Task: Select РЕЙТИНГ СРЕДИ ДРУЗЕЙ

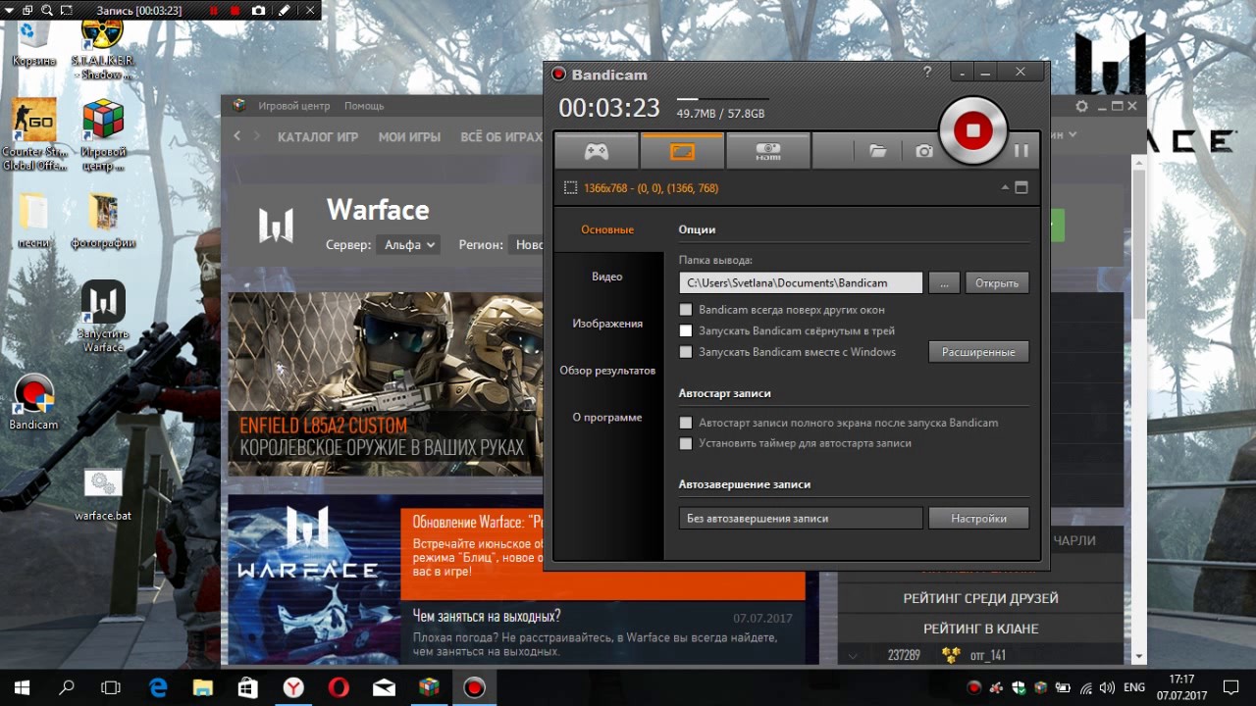Action: pyautogui.click(x=981, y=598)
